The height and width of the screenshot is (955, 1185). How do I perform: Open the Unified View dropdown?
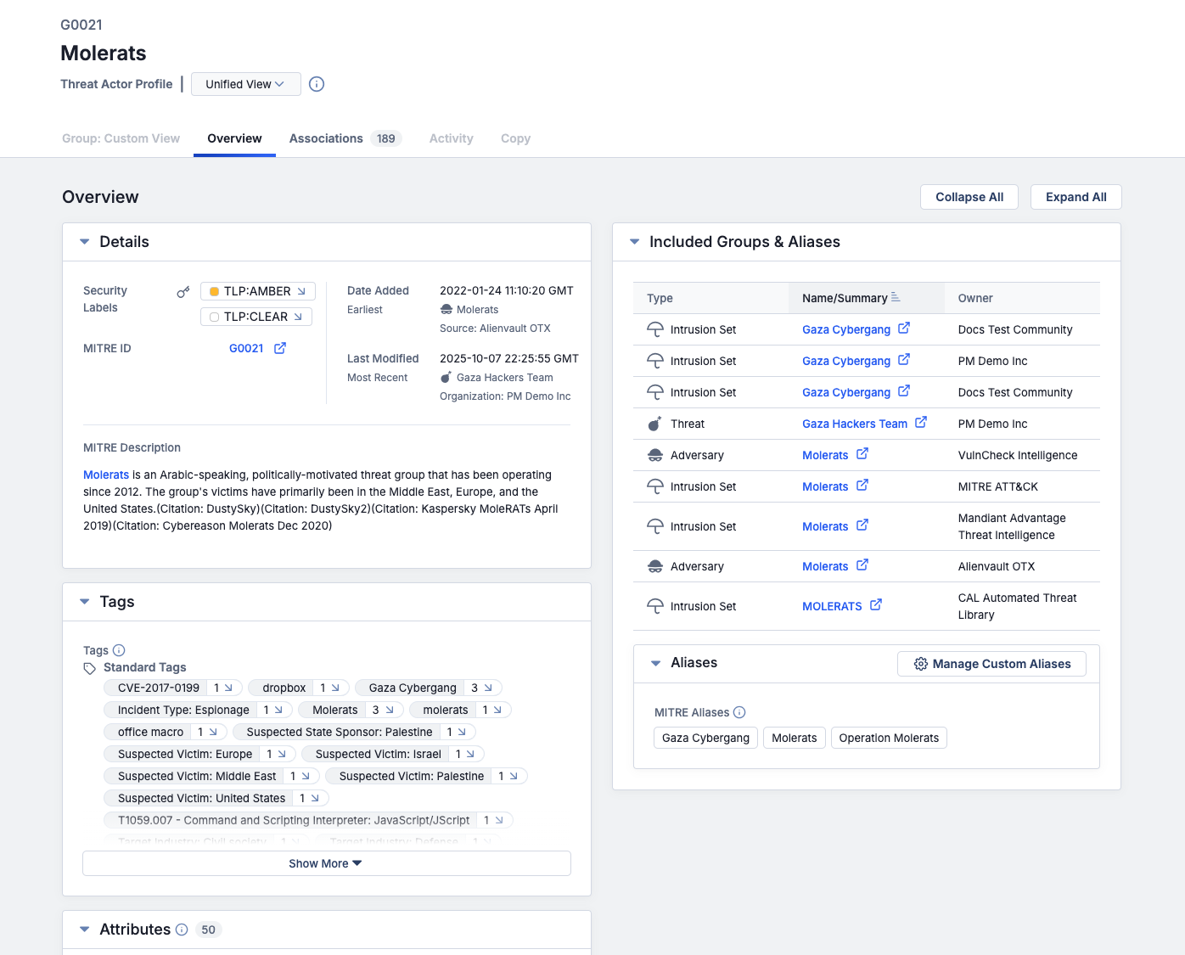245,84
